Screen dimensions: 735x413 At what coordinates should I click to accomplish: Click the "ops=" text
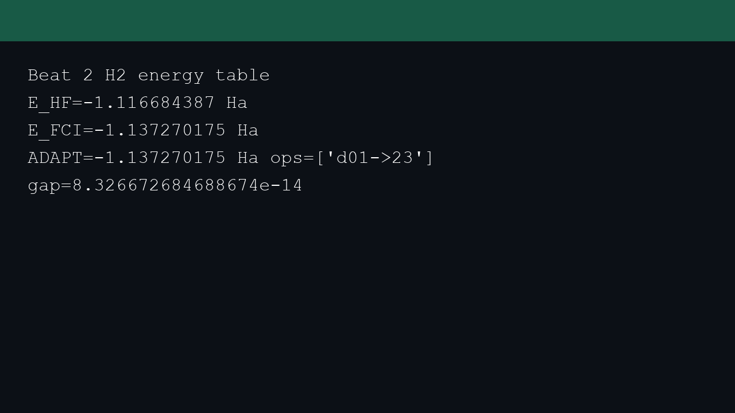(x=292, y=159)
